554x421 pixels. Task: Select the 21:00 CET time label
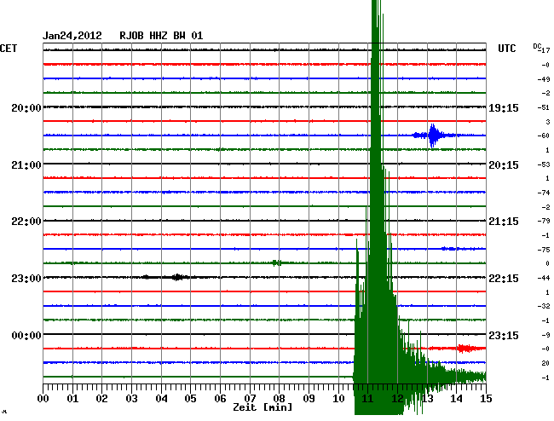point(26,165)
